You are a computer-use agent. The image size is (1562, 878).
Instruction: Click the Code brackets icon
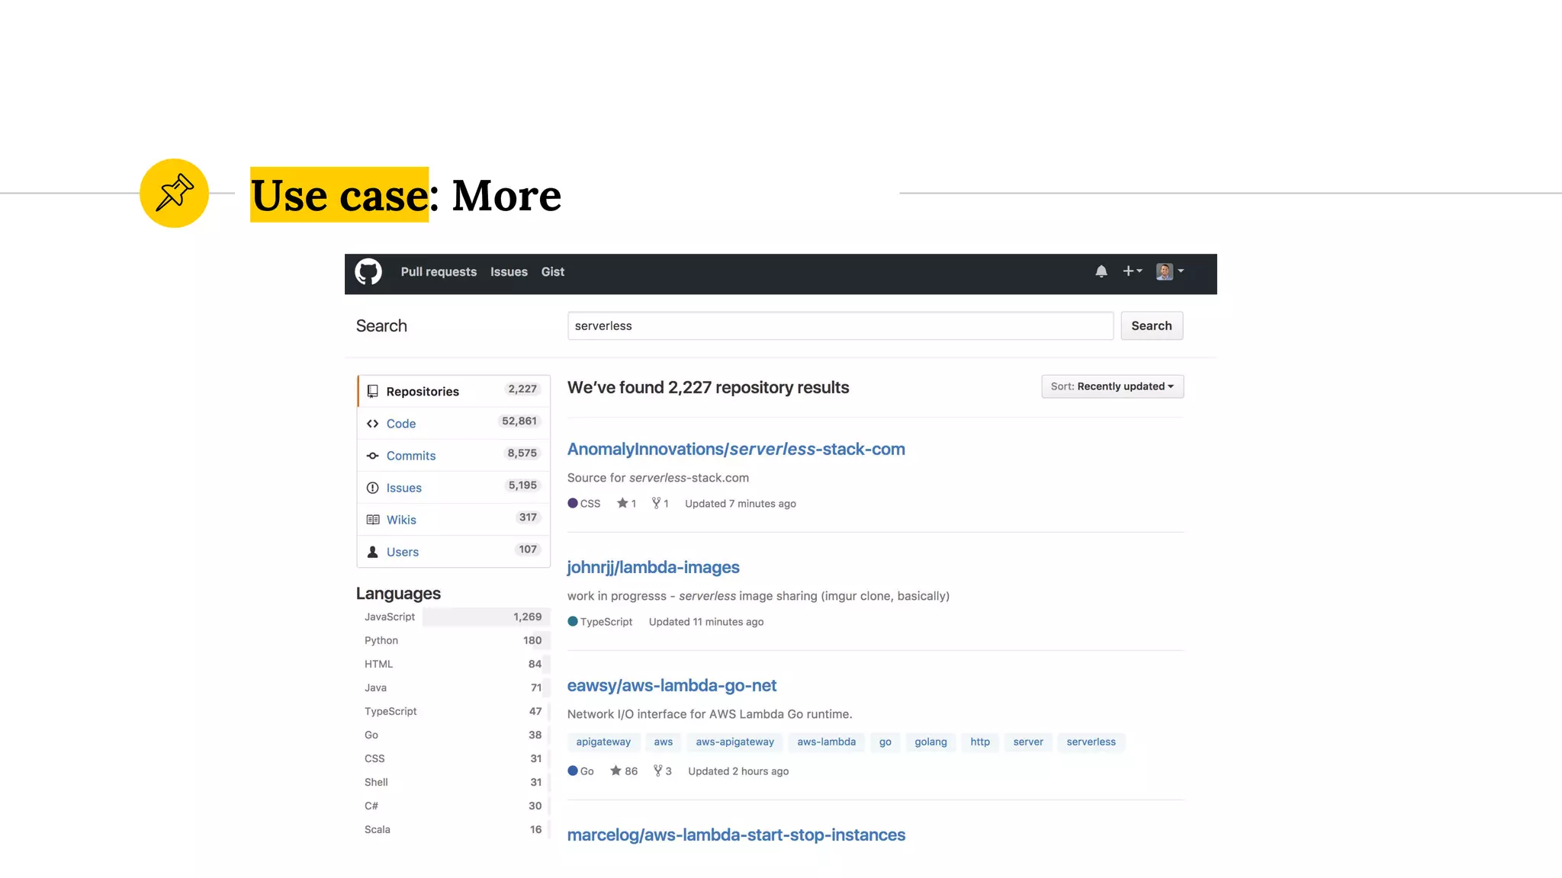click(x=372, y=424)
